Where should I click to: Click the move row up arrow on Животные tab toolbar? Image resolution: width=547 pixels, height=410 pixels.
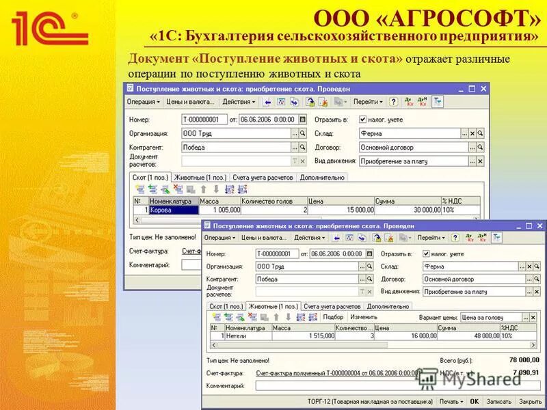click(x=276, y=317)
